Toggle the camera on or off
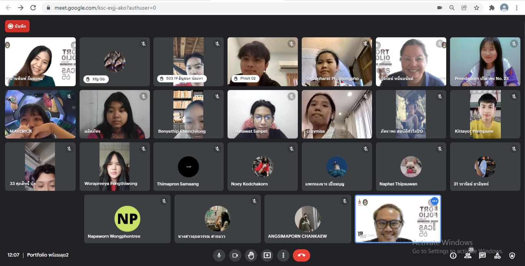Screen dimensions: 525x266 coord(235,255)
